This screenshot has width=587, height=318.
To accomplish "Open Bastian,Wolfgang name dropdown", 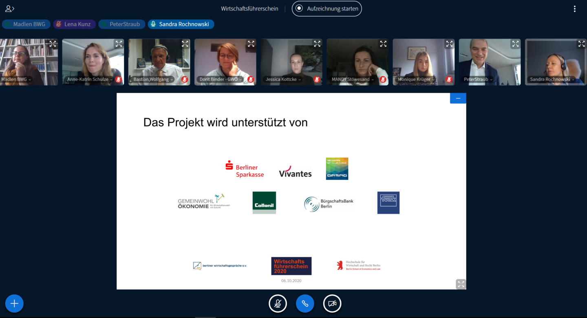I will point(153,79).
